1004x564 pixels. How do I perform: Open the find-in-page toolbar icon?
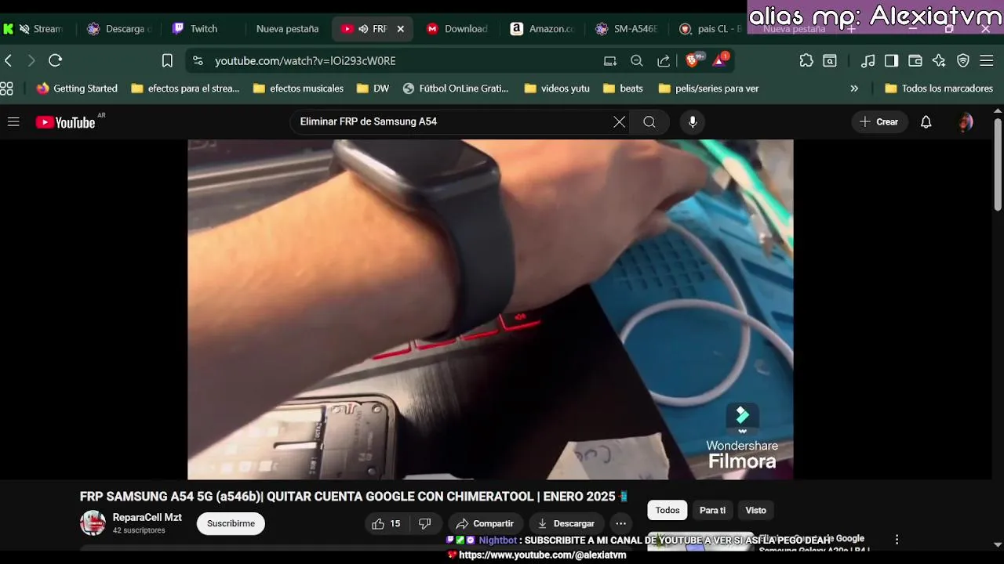pos(830,60)
